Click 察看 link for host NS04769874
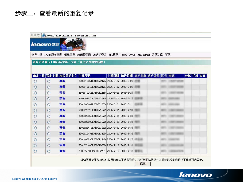Image resolution: width=243 pixels, height=182 pixels. coord(62,98)
